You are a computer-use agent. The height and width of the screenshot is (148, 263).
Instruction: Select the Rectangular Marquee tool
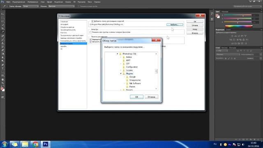[2, 18]
